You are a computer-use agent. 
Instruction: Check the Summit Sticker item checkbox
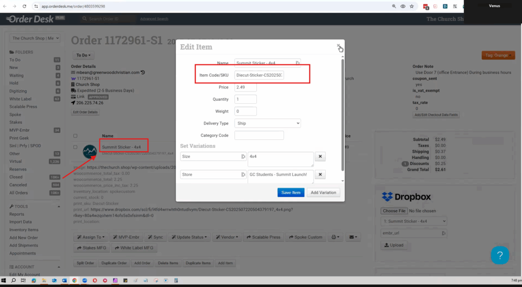(x=75, y=148)
